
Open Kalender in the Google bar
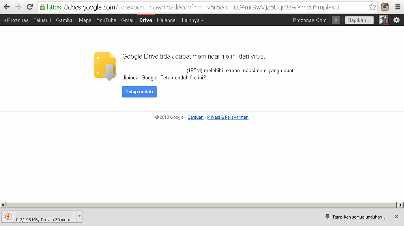coord(167,20)
